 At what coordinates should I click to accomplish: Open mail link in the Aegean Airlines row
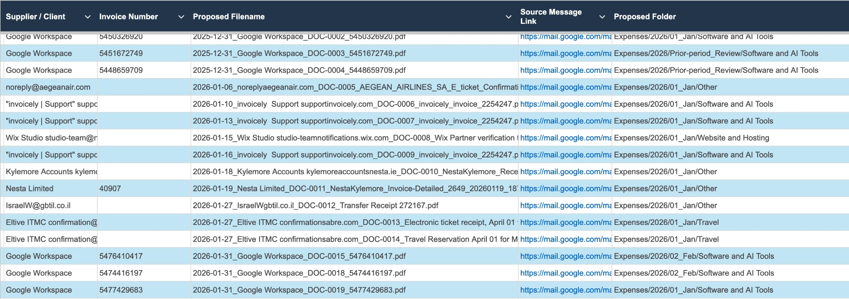click(x=566, y=87)
